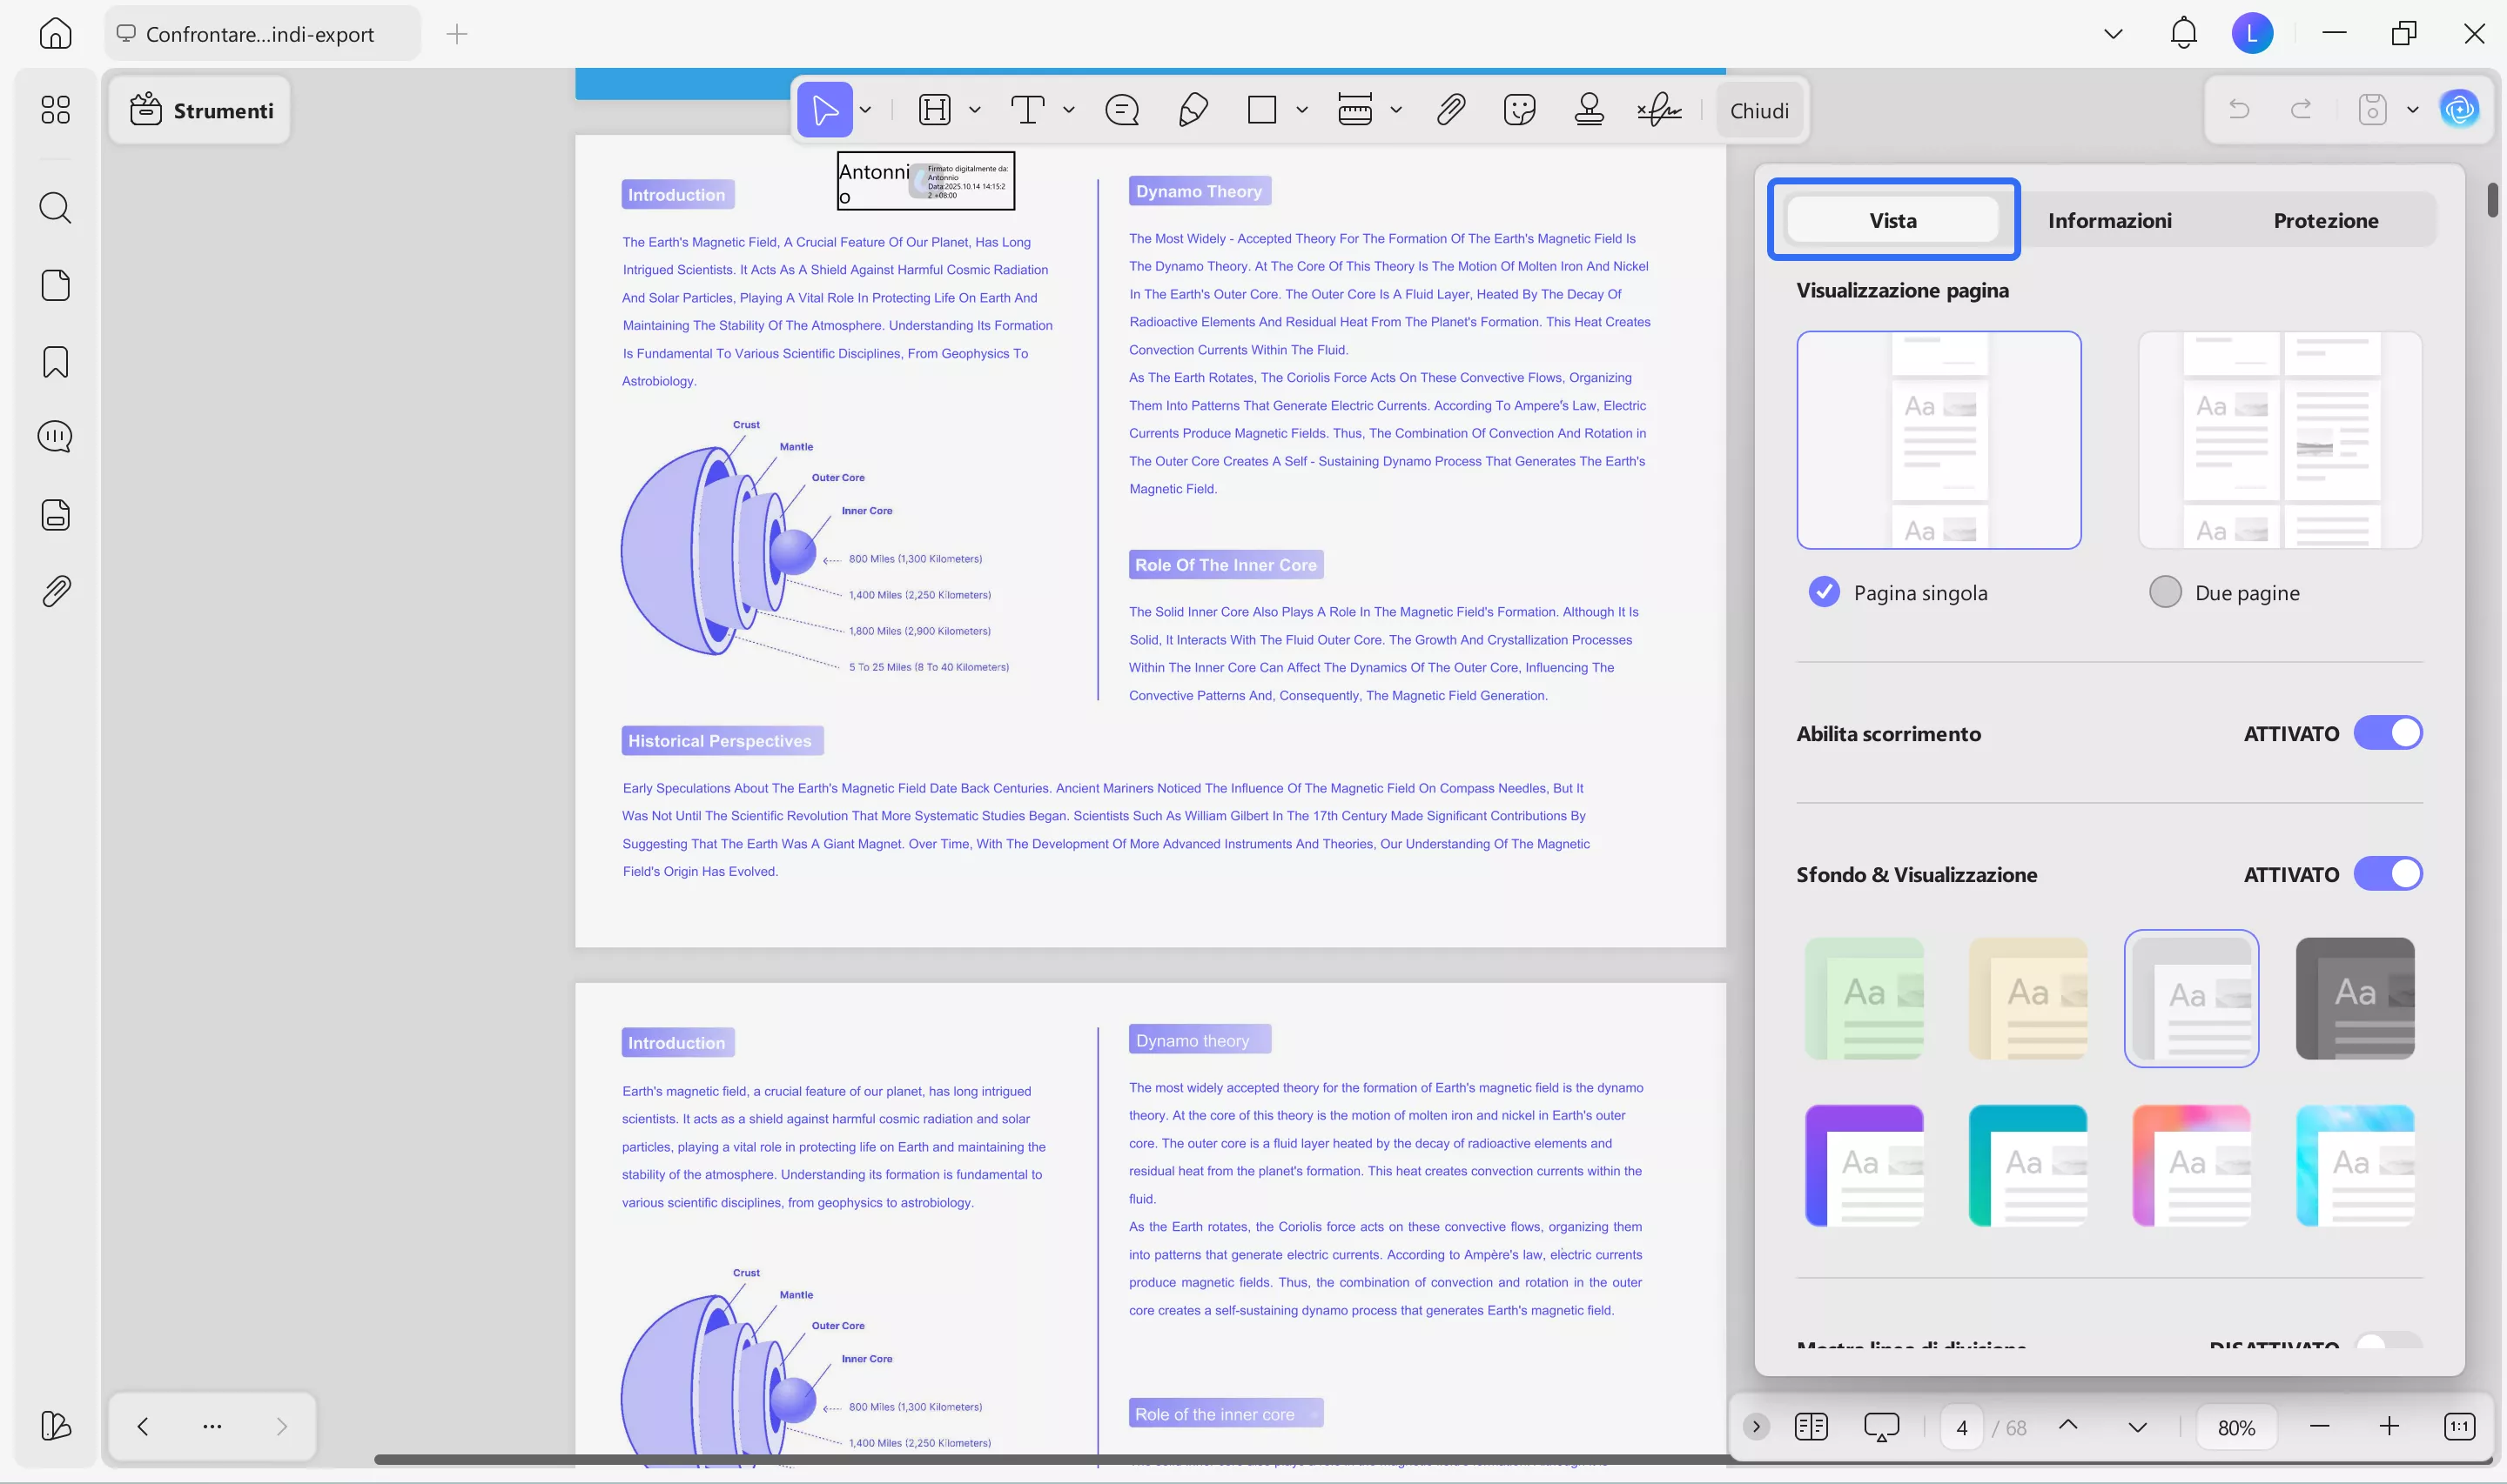This screenshot has height=1484, width=2507.
Task: Open the save options dropdown arrow
Action: click(x=2412, y=110)
